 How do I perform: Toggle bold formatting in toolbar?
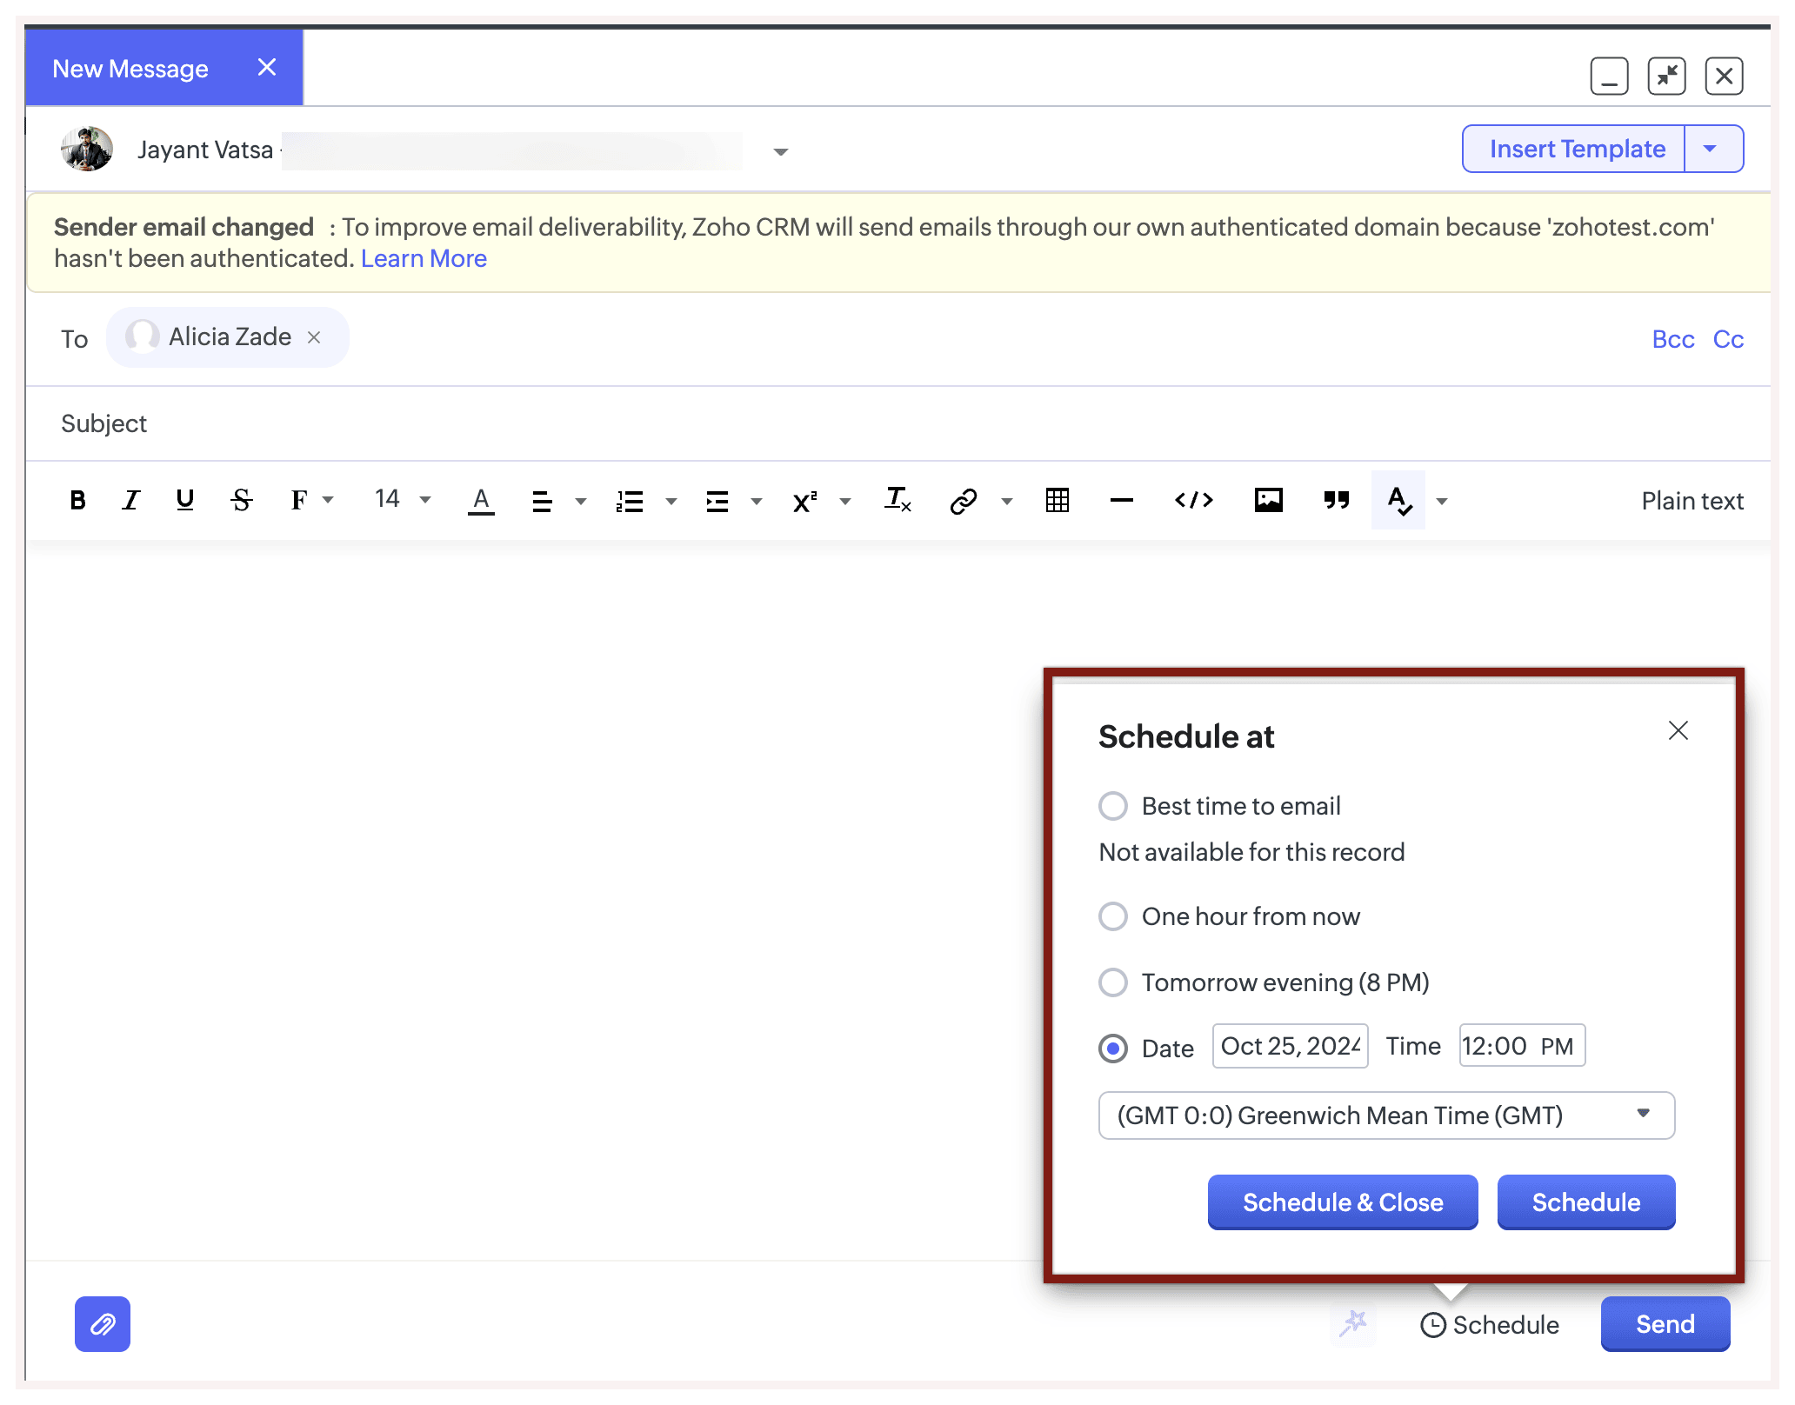(77, 500)
